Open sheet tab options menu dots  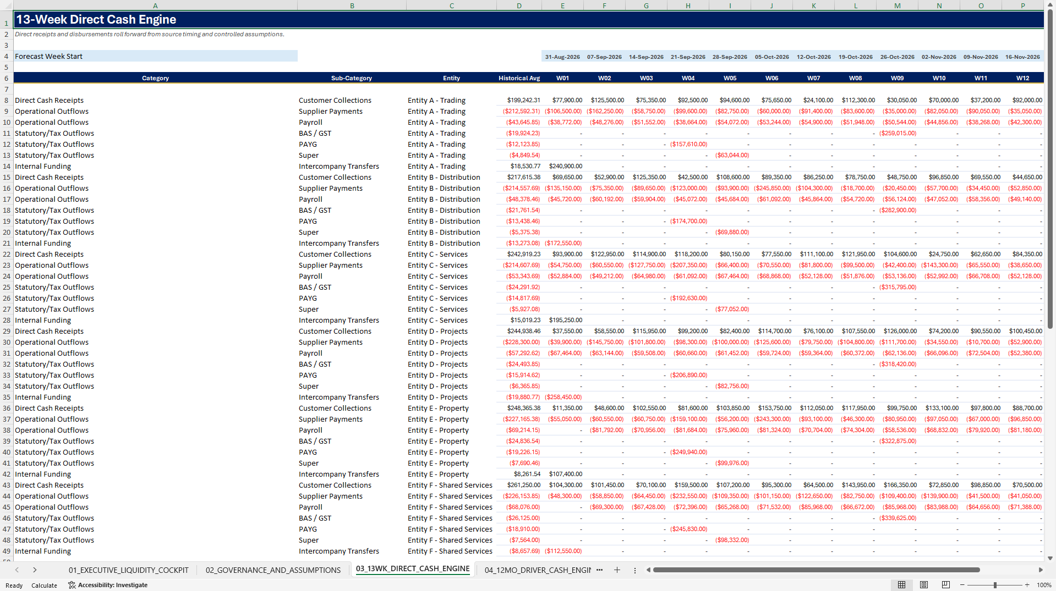click(x=635, y=570)
